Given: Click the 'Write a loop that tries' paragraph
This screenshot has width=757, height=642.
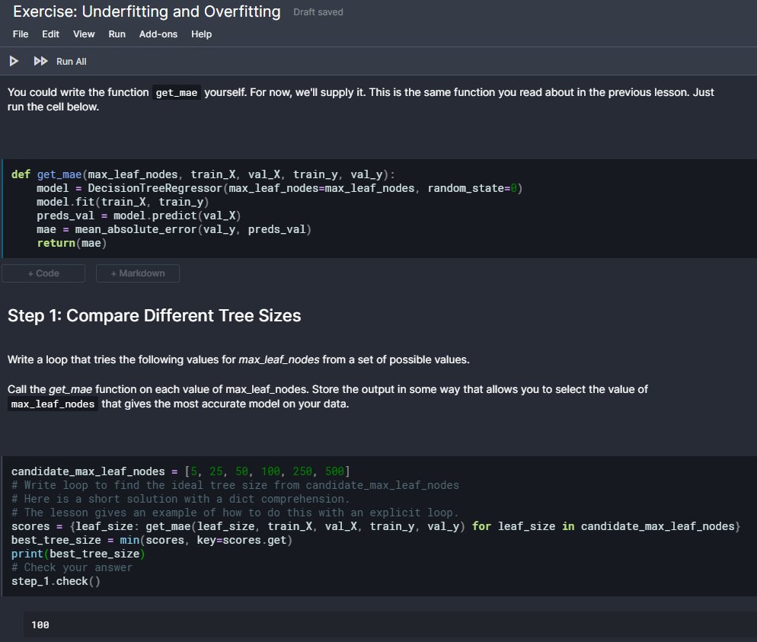Looking at the screenshot, I should pyautogui.click(x=238, y=360).
